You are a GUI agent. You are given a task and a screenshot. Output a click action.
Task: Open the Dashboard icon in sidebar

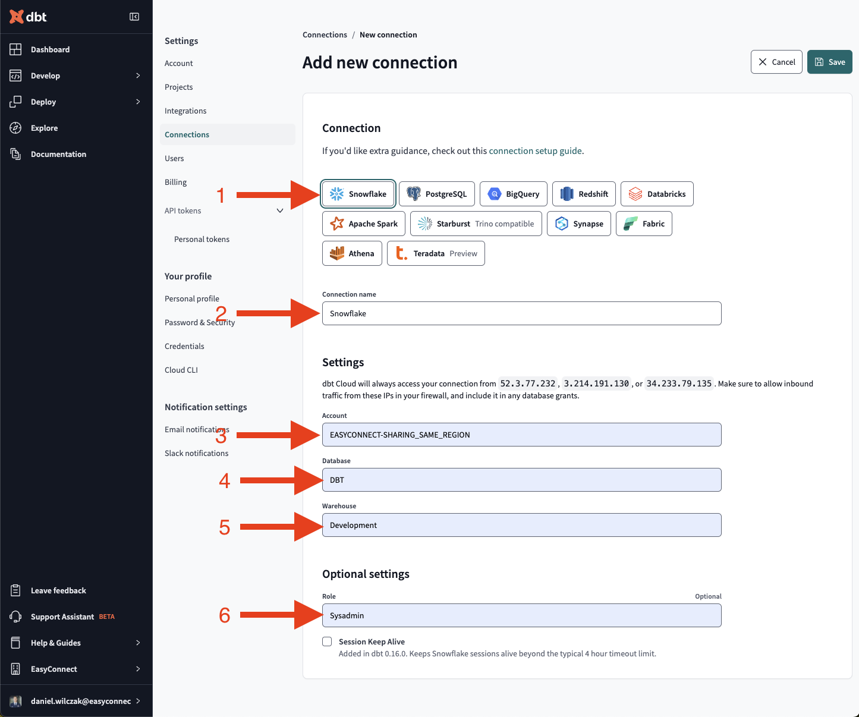[x=16, y=49]
